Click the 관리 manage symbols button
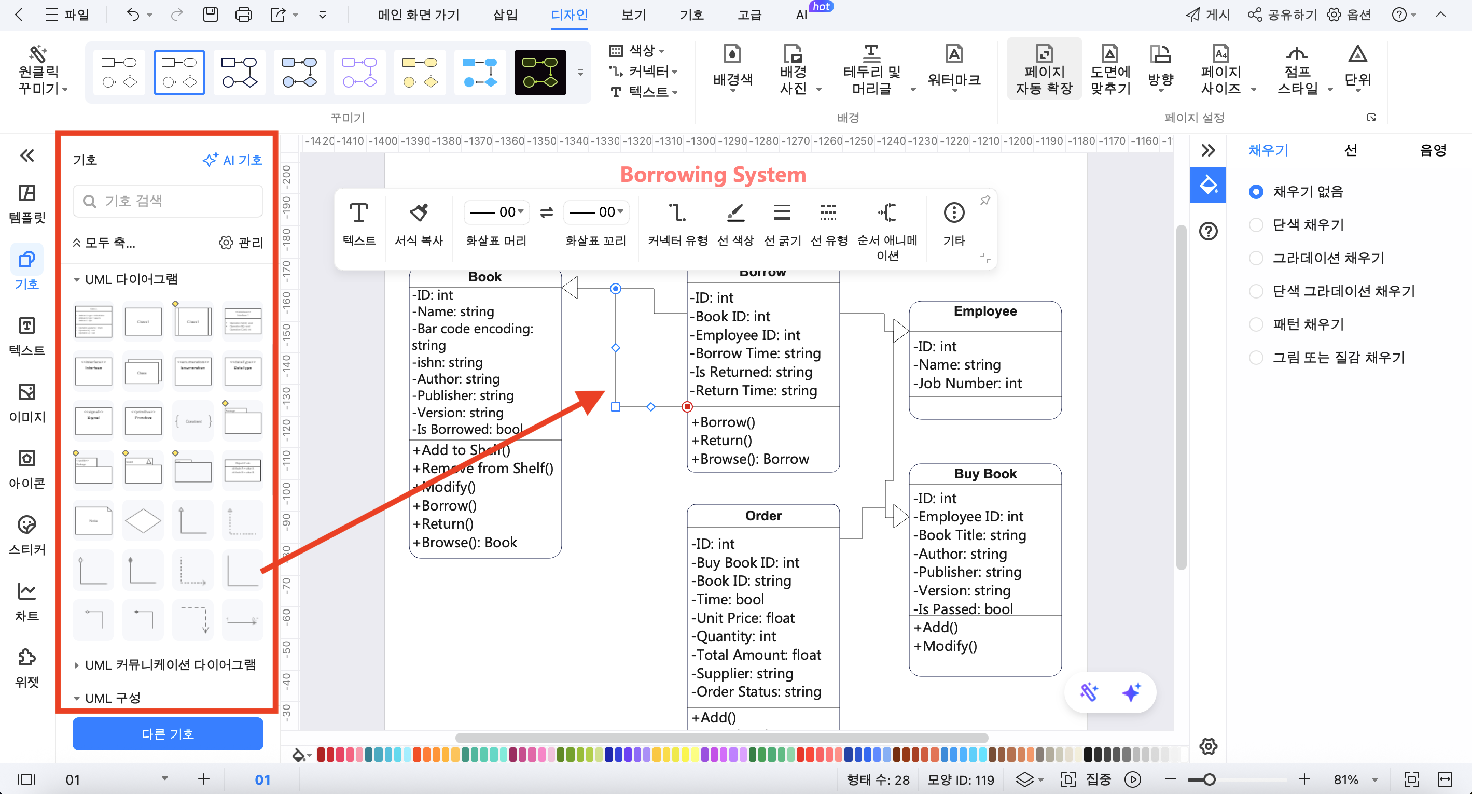Viewport: 1472px width, 794px height. 241,243
